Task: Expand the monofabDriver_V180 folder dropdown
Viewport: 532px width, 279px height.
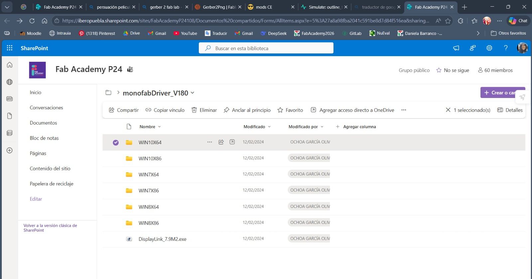Action: [192, 93]
